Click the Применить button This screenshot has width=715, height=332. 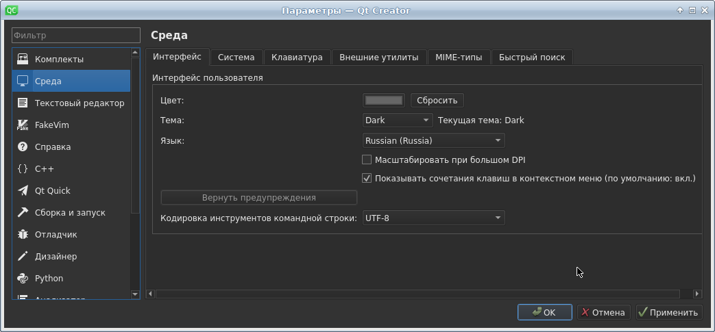[x=668, y=313]
